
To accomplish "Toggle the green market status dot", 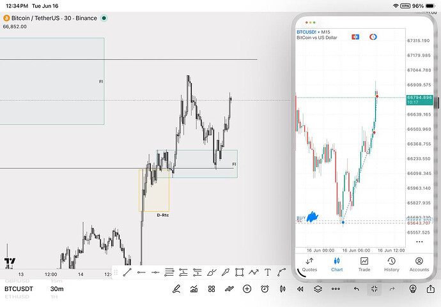I will 104,18.
